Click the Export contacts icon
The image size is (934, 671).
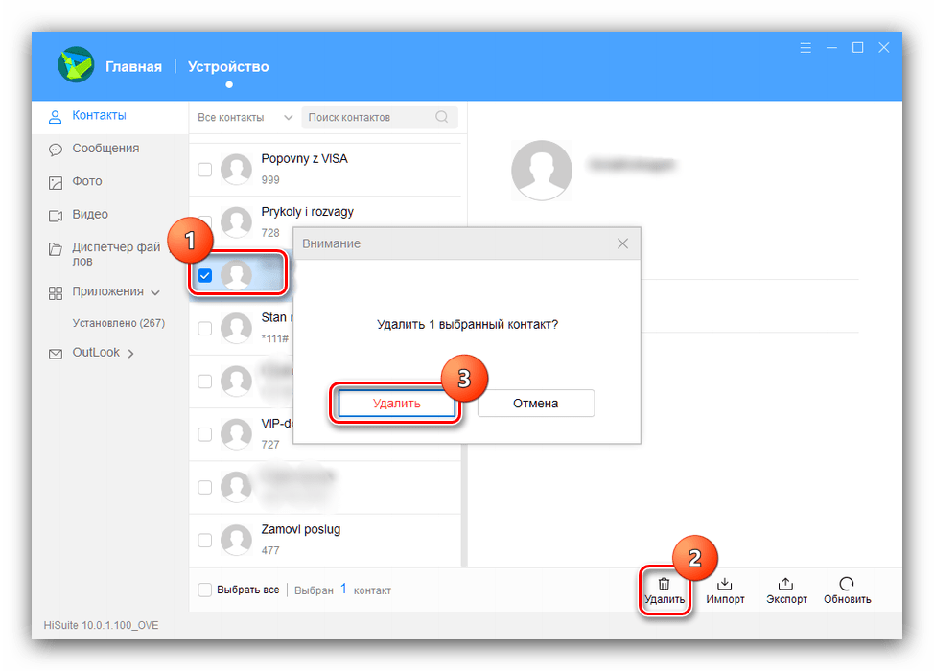coord(786,584)
